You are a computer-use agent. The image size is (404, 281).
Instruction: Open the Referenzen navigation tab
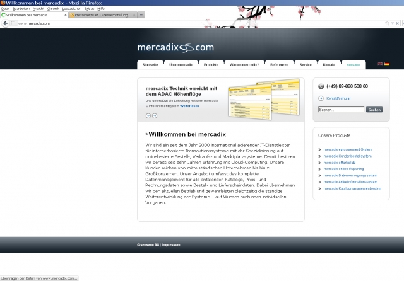click(x=279, y=64)
